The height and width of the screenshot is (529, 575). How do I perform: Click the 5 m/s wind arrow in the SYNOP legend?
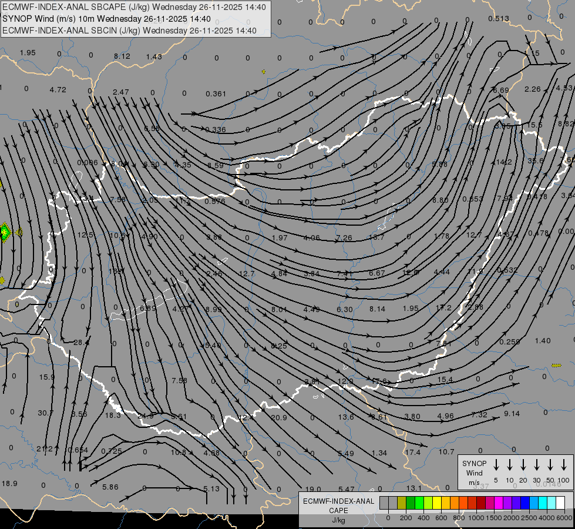(496, 465)
